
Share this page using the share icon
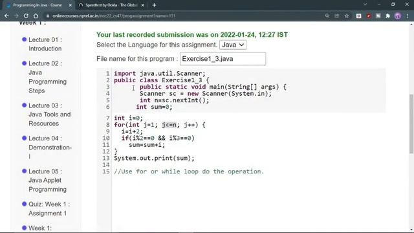pyautogui.click(x=336, y=16)
